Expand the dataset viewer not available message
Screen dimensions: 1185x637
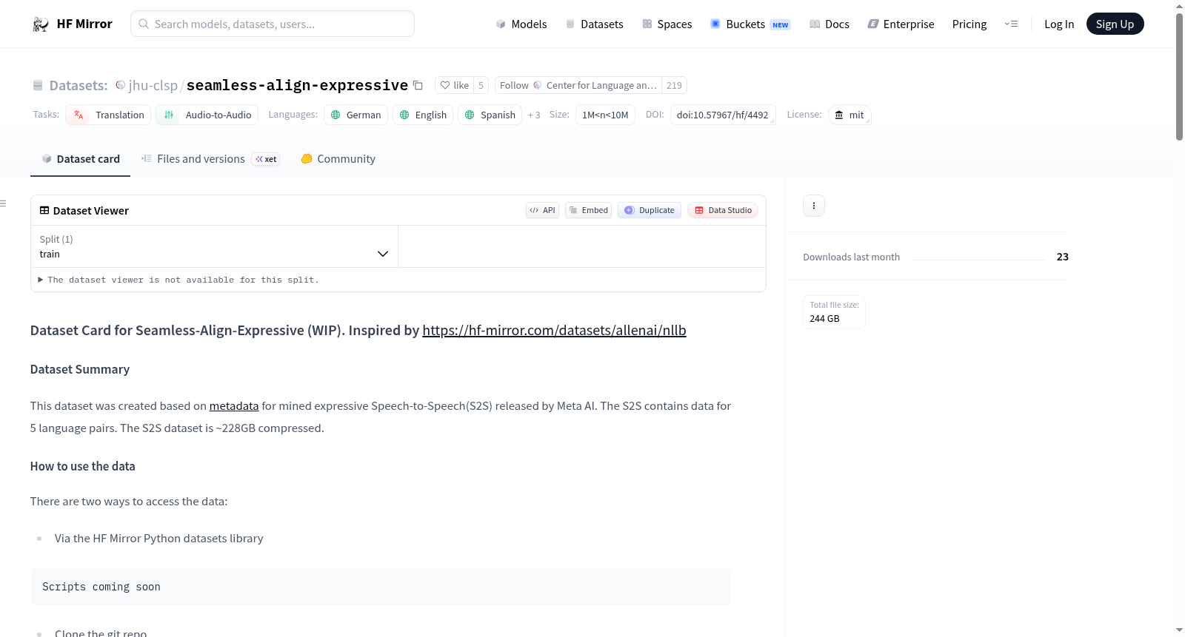pos(178,280)
